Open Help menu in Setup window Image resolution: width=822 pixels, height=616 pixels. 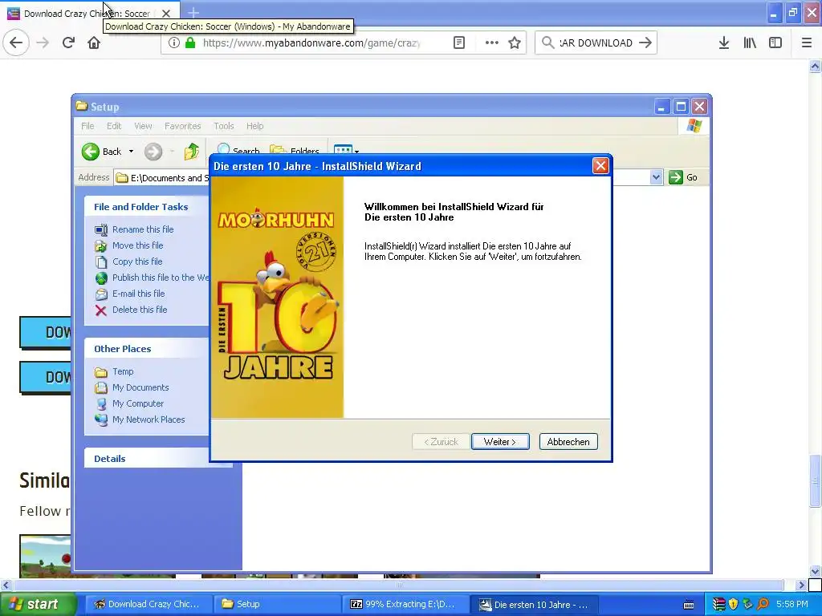(x=254, y=126)
